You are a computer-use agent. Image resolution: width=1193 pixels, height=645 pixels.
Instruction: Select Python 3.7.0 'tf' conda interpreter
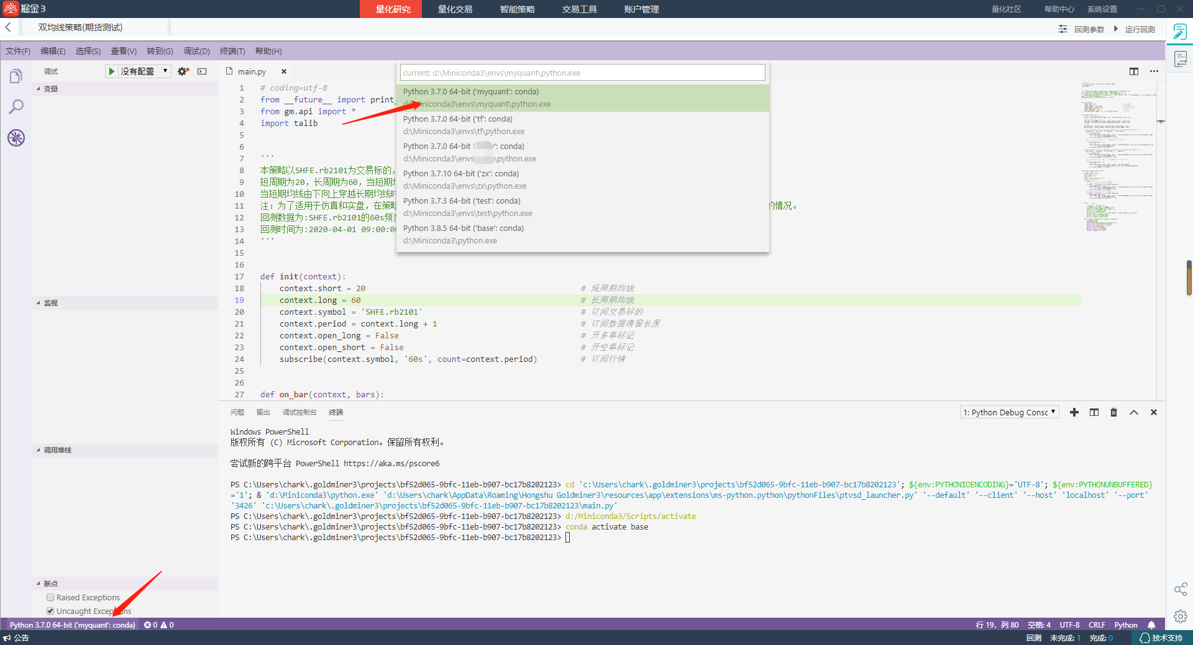click(583, 125)
